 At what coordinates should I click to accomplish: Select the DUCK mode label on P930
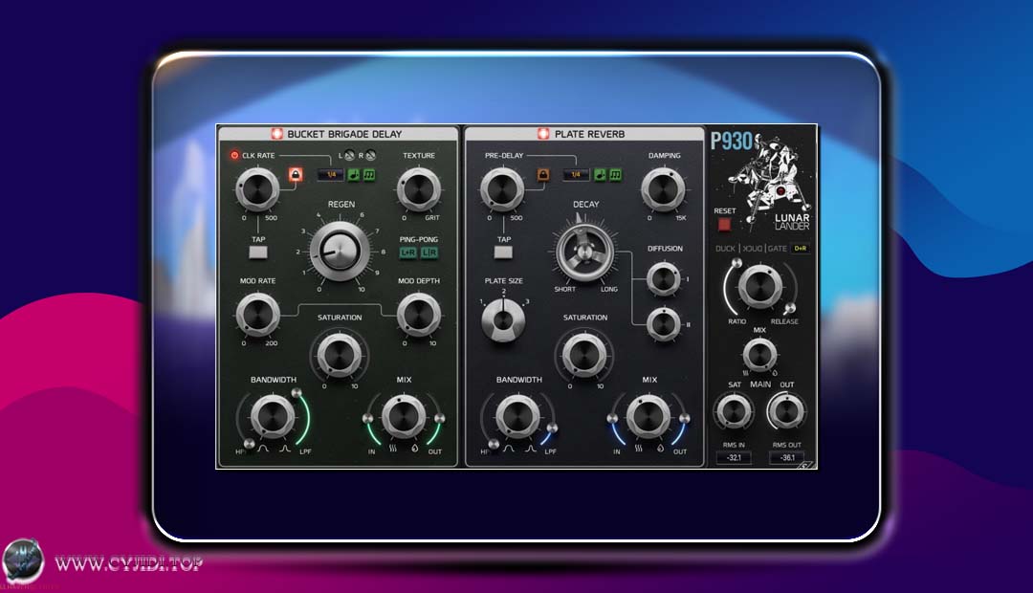725,248
